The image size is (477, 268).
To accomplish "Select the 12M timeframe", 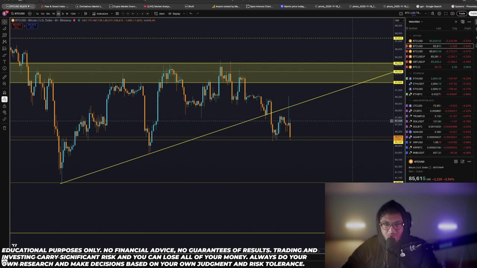I will (73, 13).
